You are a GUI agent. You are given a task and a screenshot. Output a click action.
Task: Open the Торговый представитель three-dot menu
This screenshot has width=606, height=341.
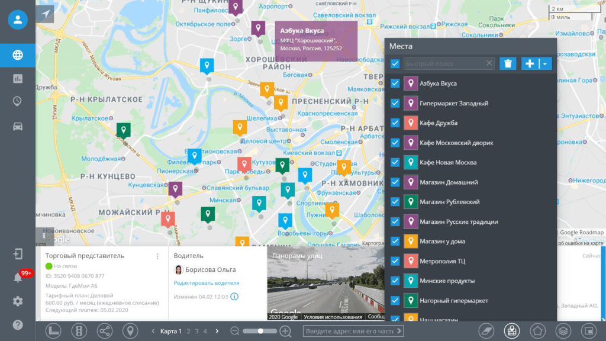pyautogui.click(x=157, y=256)
